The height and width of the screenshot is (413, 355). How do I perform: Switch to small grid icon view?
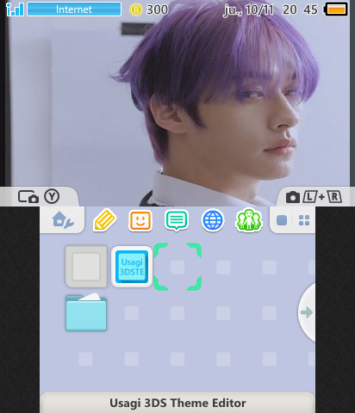(304, 220)
